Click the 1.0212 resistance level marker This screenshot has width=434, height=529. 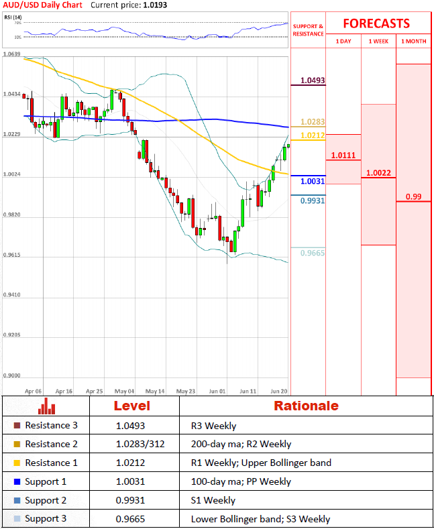(313, 135)
